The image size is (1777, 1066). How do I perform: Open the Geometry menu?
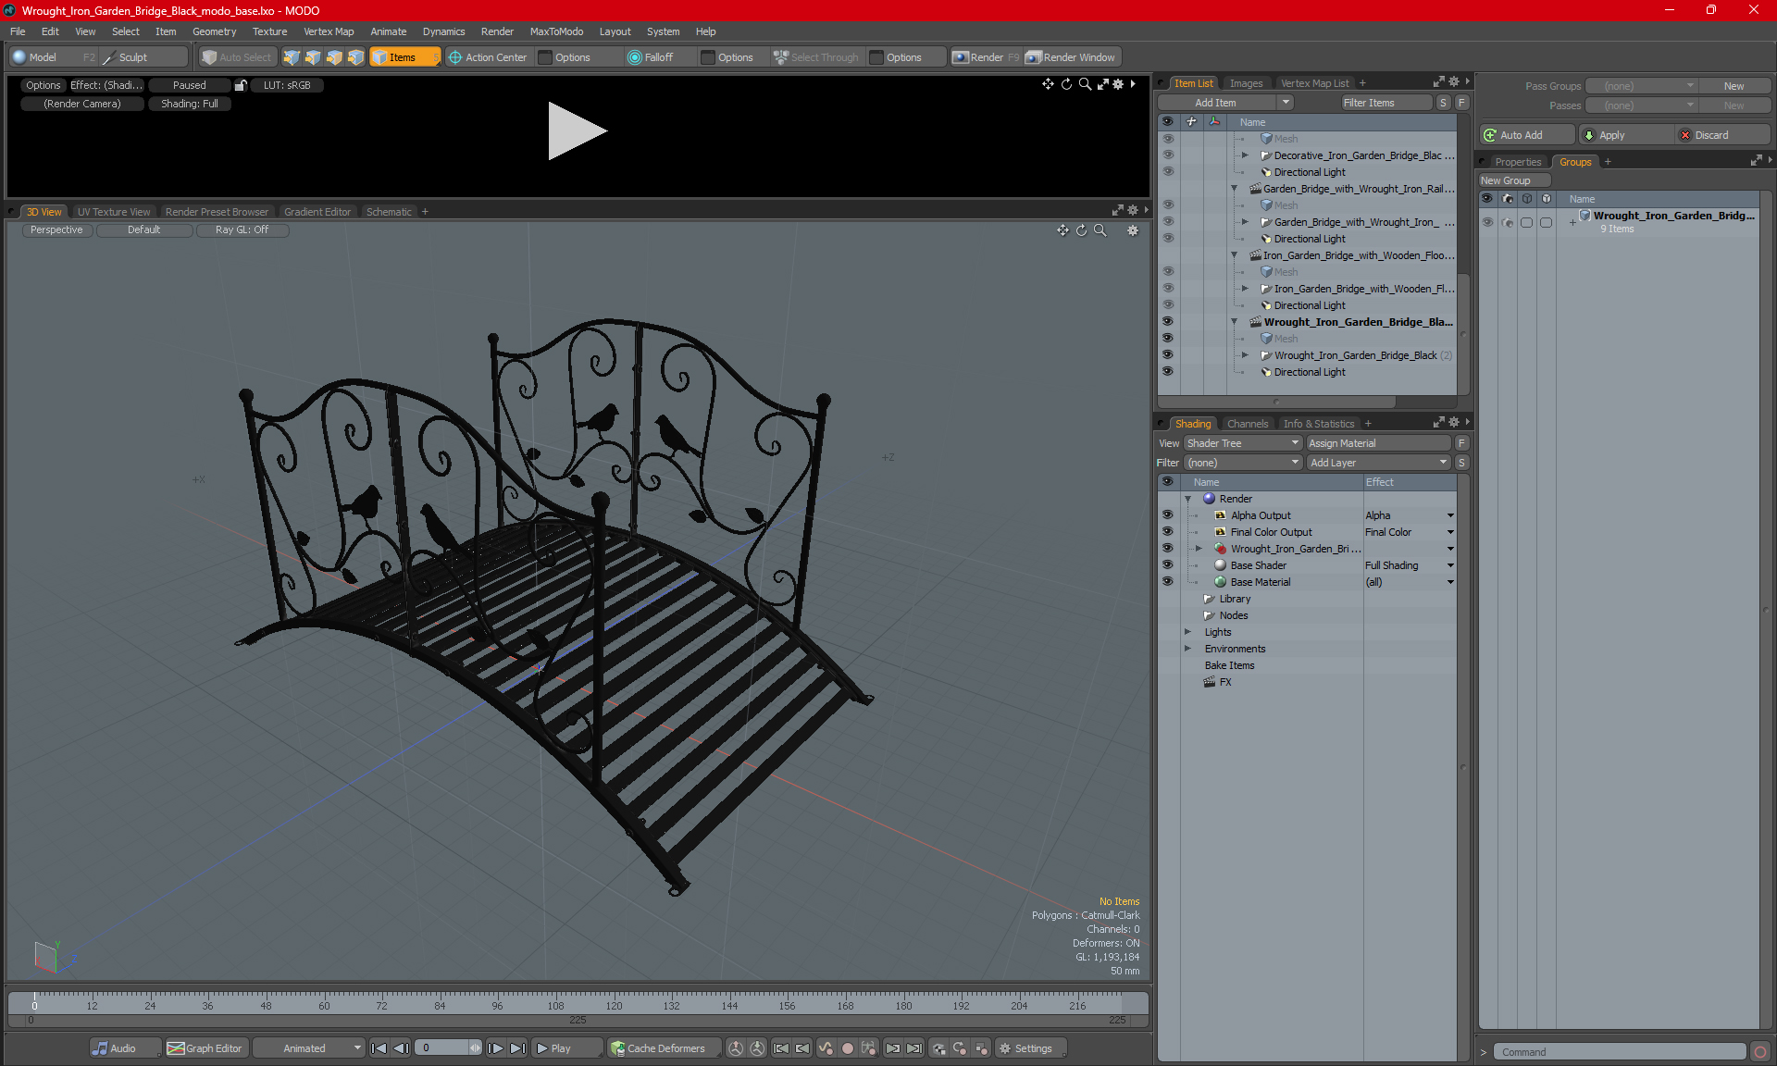(x=214, y=31)
